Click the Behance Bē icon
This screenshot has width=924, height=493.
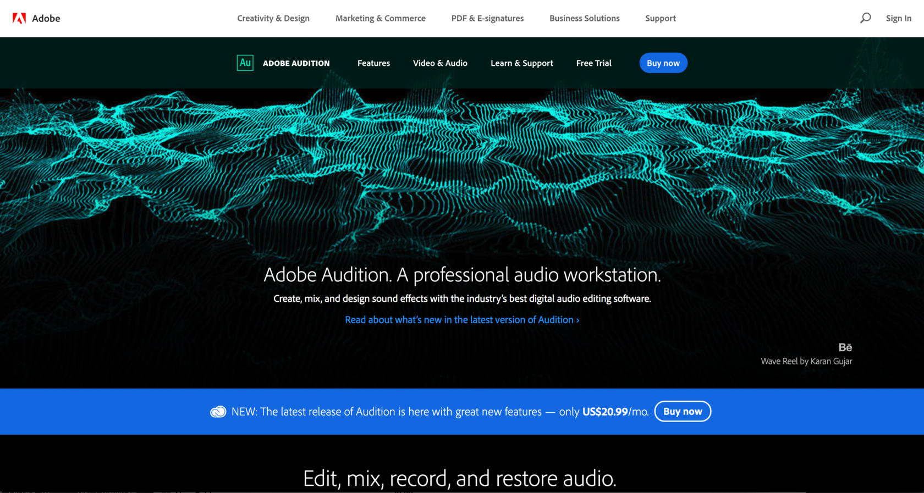coord(845,347)
